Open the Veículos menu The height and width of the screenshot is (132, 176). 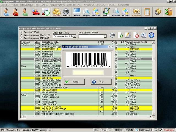(15, 5)
